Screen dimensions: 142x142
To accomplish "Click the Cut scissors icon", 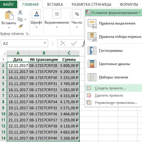I will (x=20, y=12).
